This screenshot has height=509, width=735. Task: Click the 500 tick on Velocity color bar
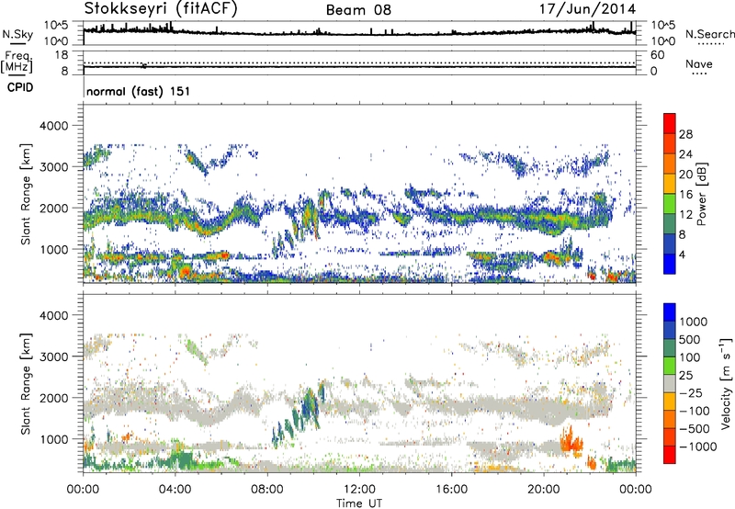click(x=692, y=339)
